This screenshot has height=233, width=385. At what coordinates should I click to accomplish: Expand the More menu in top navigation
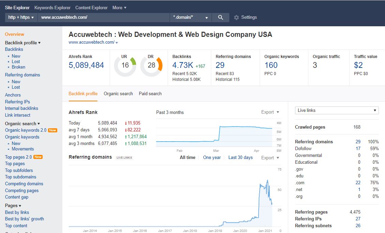click(119, 8)
